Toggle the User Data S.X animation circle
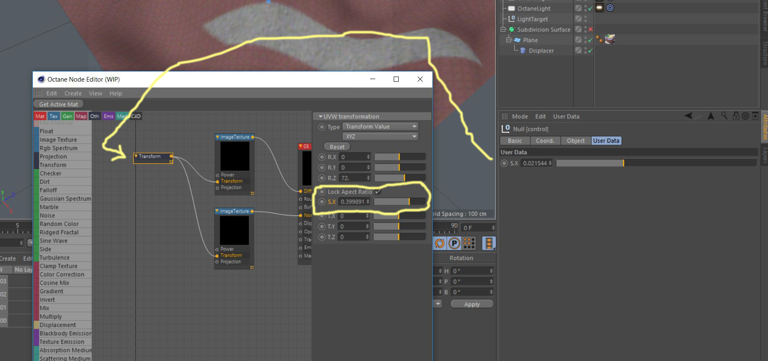 point(504,163)
